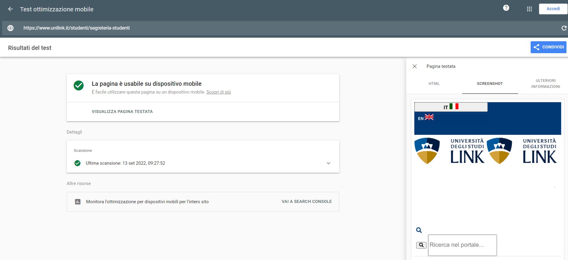Click the Pagina testata panel title
Image resolution: width=568 pixels, height=260 pixels.
441,66
